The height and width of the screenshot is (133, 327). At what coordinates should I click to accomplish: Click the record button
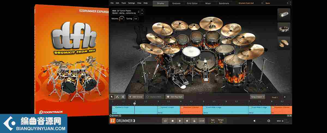click(x=187, y=120)
